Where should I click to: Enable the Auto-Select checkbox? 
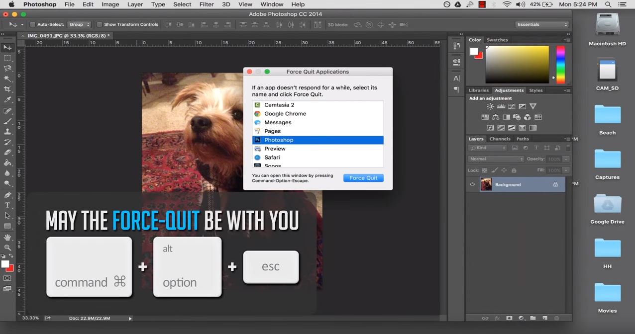33,24
